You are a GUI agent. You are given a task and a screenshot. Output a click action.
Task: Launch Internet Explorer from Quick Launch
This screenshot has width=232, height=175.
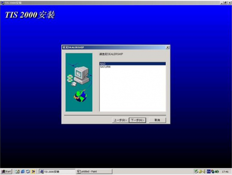click(x=22, y=172)
